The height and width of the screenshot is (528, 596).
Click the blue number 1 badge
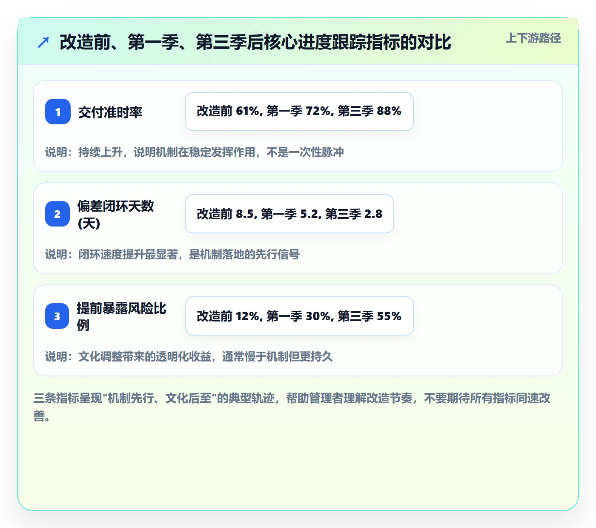tap(58, 112)
